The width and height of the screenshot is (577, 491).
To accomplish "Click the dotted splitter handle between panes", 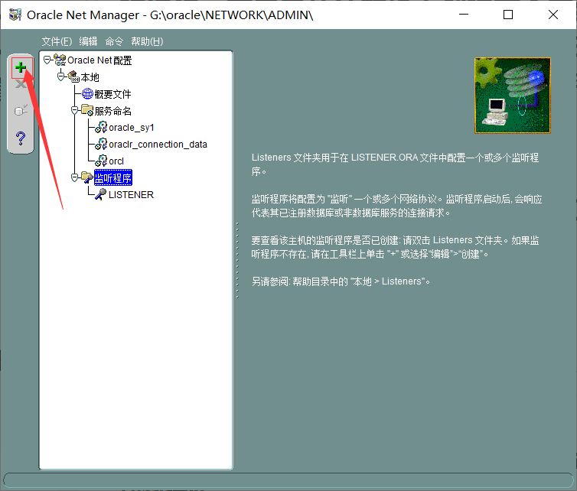I will [x=237, y=260].
